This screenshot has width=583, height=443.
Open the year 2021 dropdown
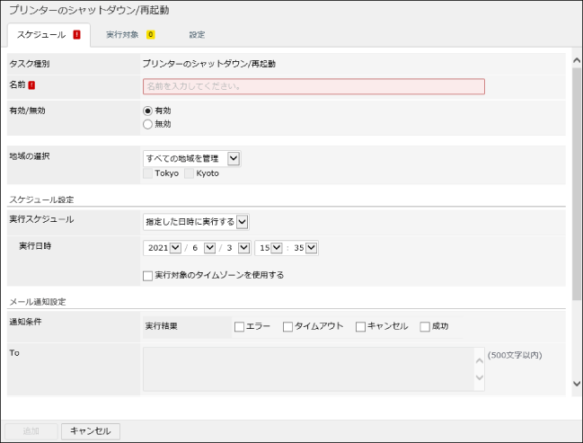pos(175,248)
